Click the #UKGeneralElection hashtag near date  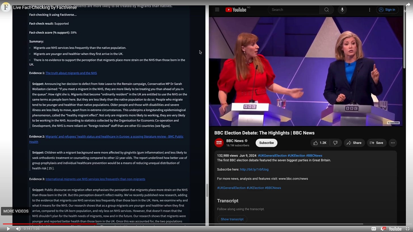[272, 155]
